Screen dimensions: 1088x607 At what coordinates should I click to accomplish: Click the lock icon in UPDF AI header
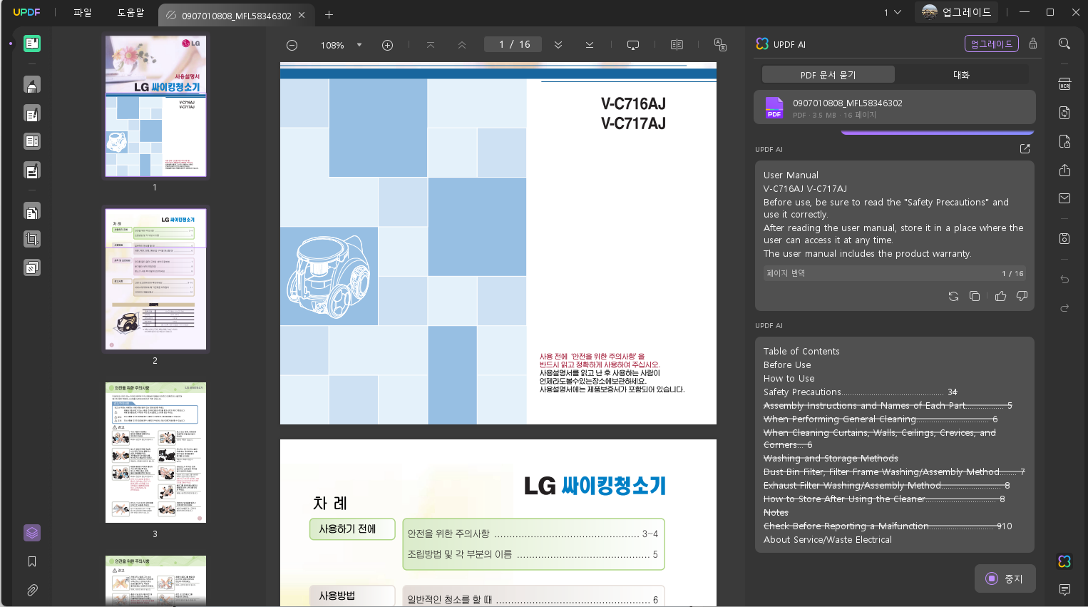point(1033,44)
